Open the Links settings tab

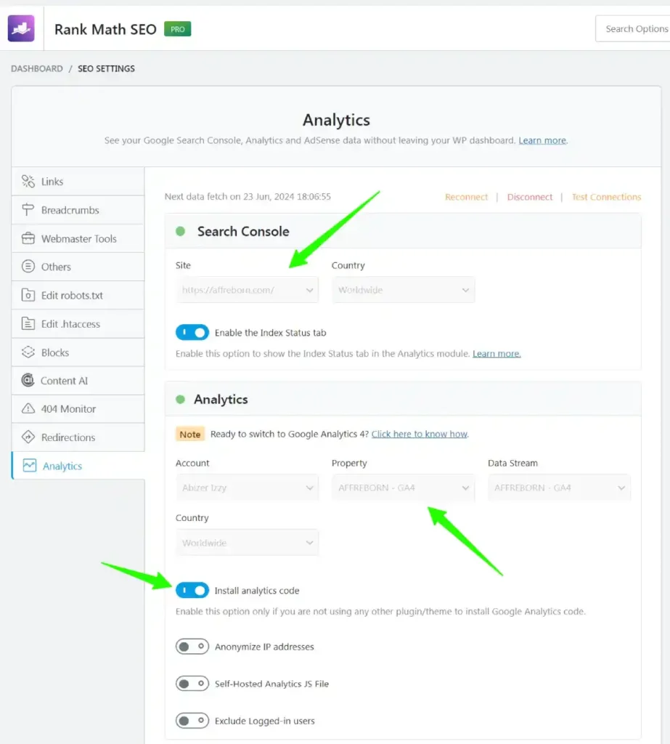point(78,181)
